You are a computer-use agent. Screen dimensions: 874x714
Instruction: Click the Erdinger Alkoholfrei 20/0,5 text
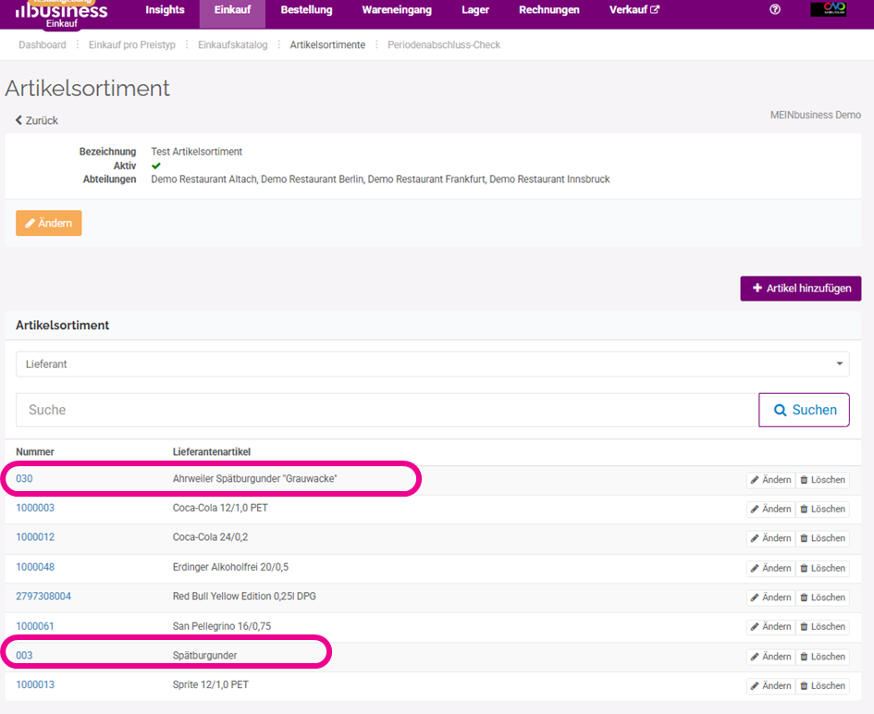[x=231, y=567]
